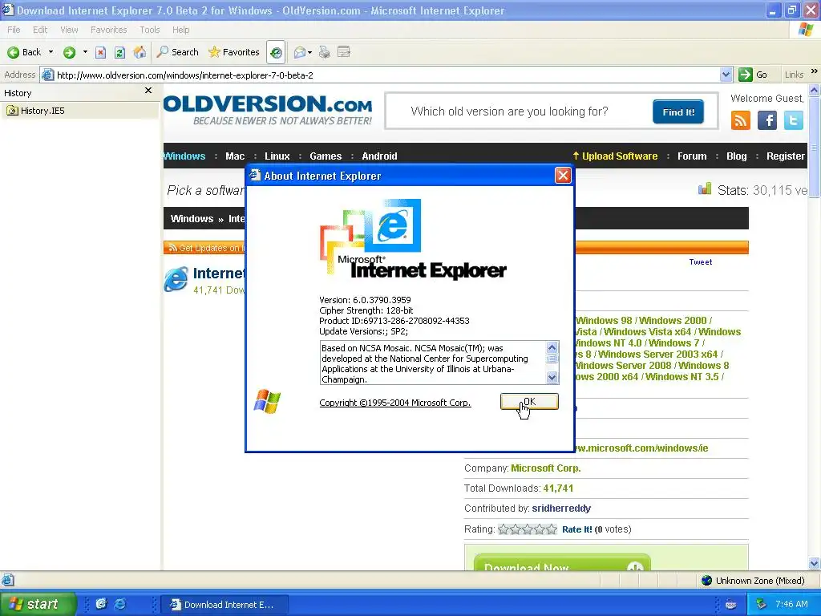This screenshot has width=821, height=616.
Task: Click the Back arrow toolbar icon
Action: [x=14, y=52]
